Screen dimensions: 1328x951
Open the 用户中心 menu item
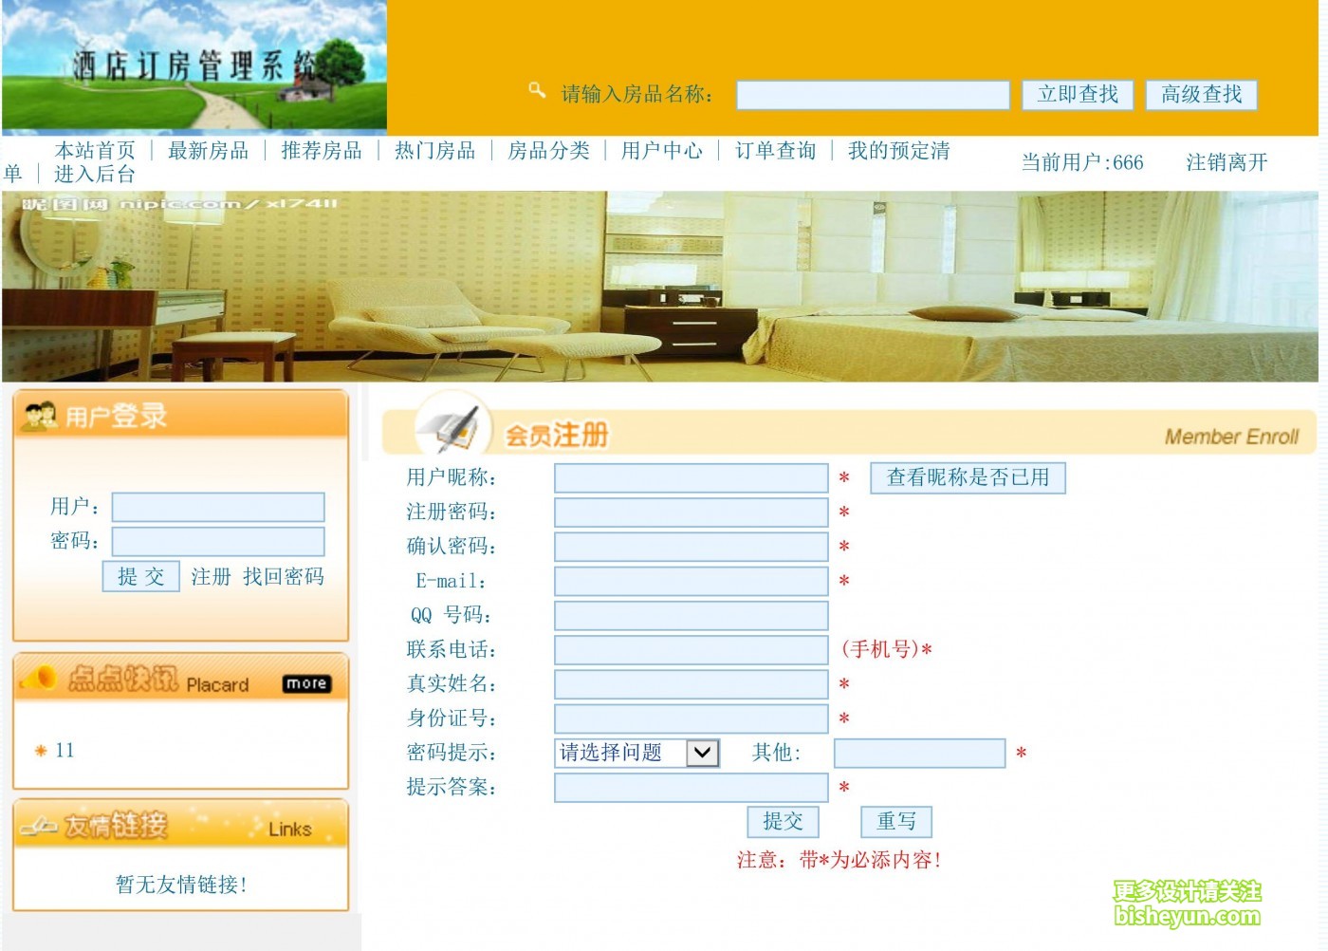662,150
